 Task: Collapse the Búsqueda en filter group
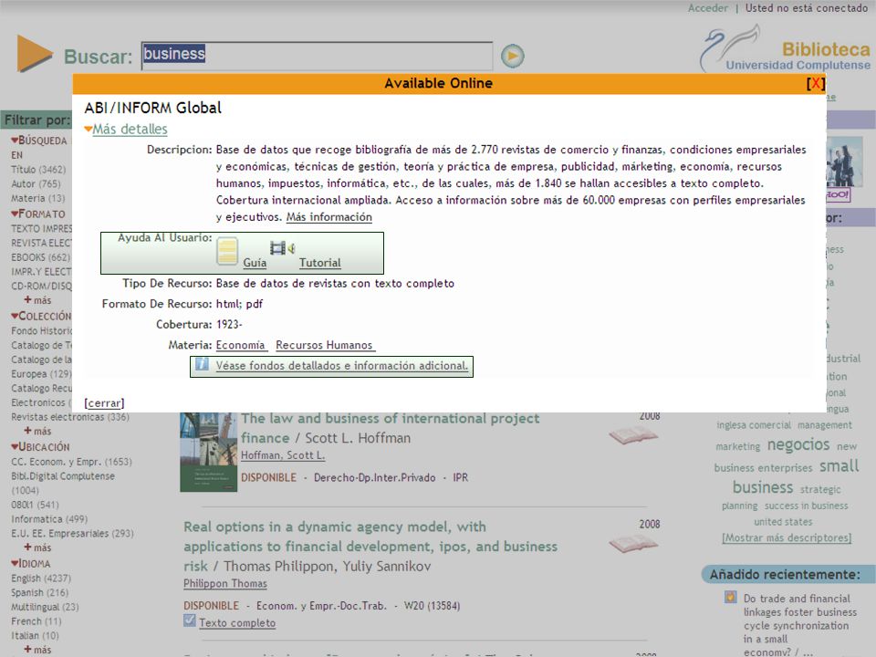pos(15,141)
